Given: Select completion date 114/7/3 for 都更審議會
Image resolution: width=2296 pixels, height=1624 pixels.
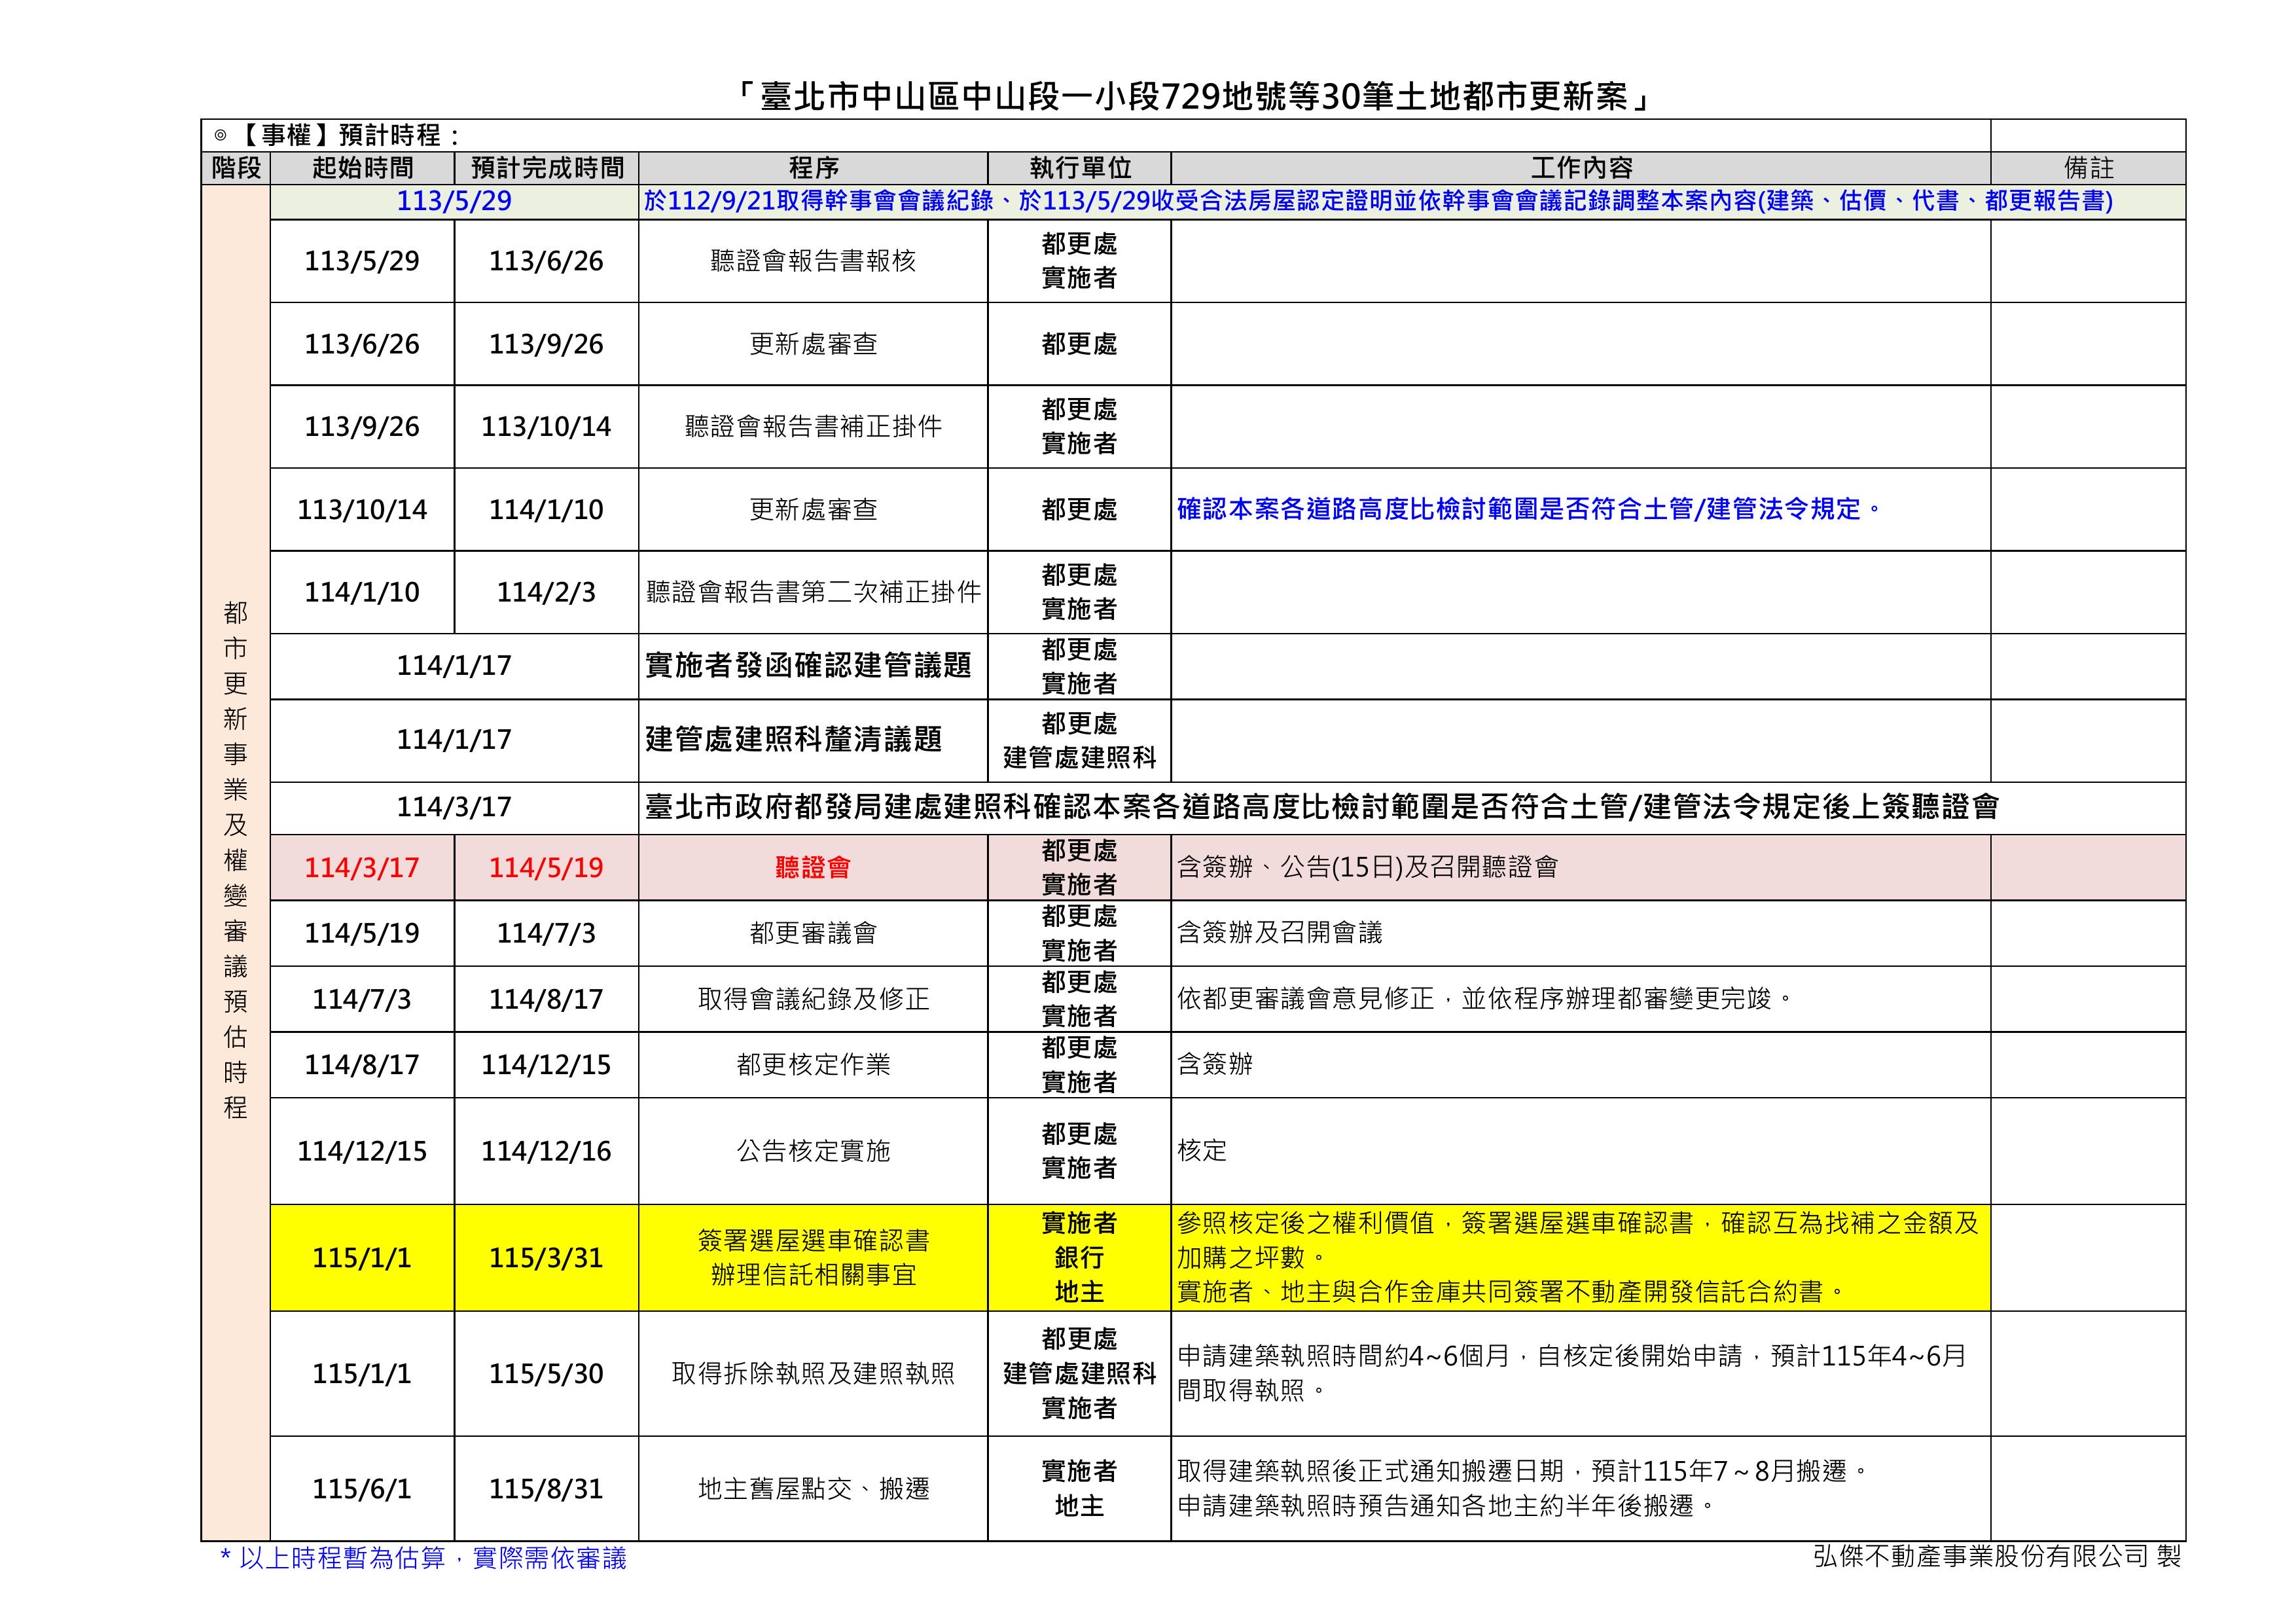Looking at the screenshot, I should click(x=547, y=934).
